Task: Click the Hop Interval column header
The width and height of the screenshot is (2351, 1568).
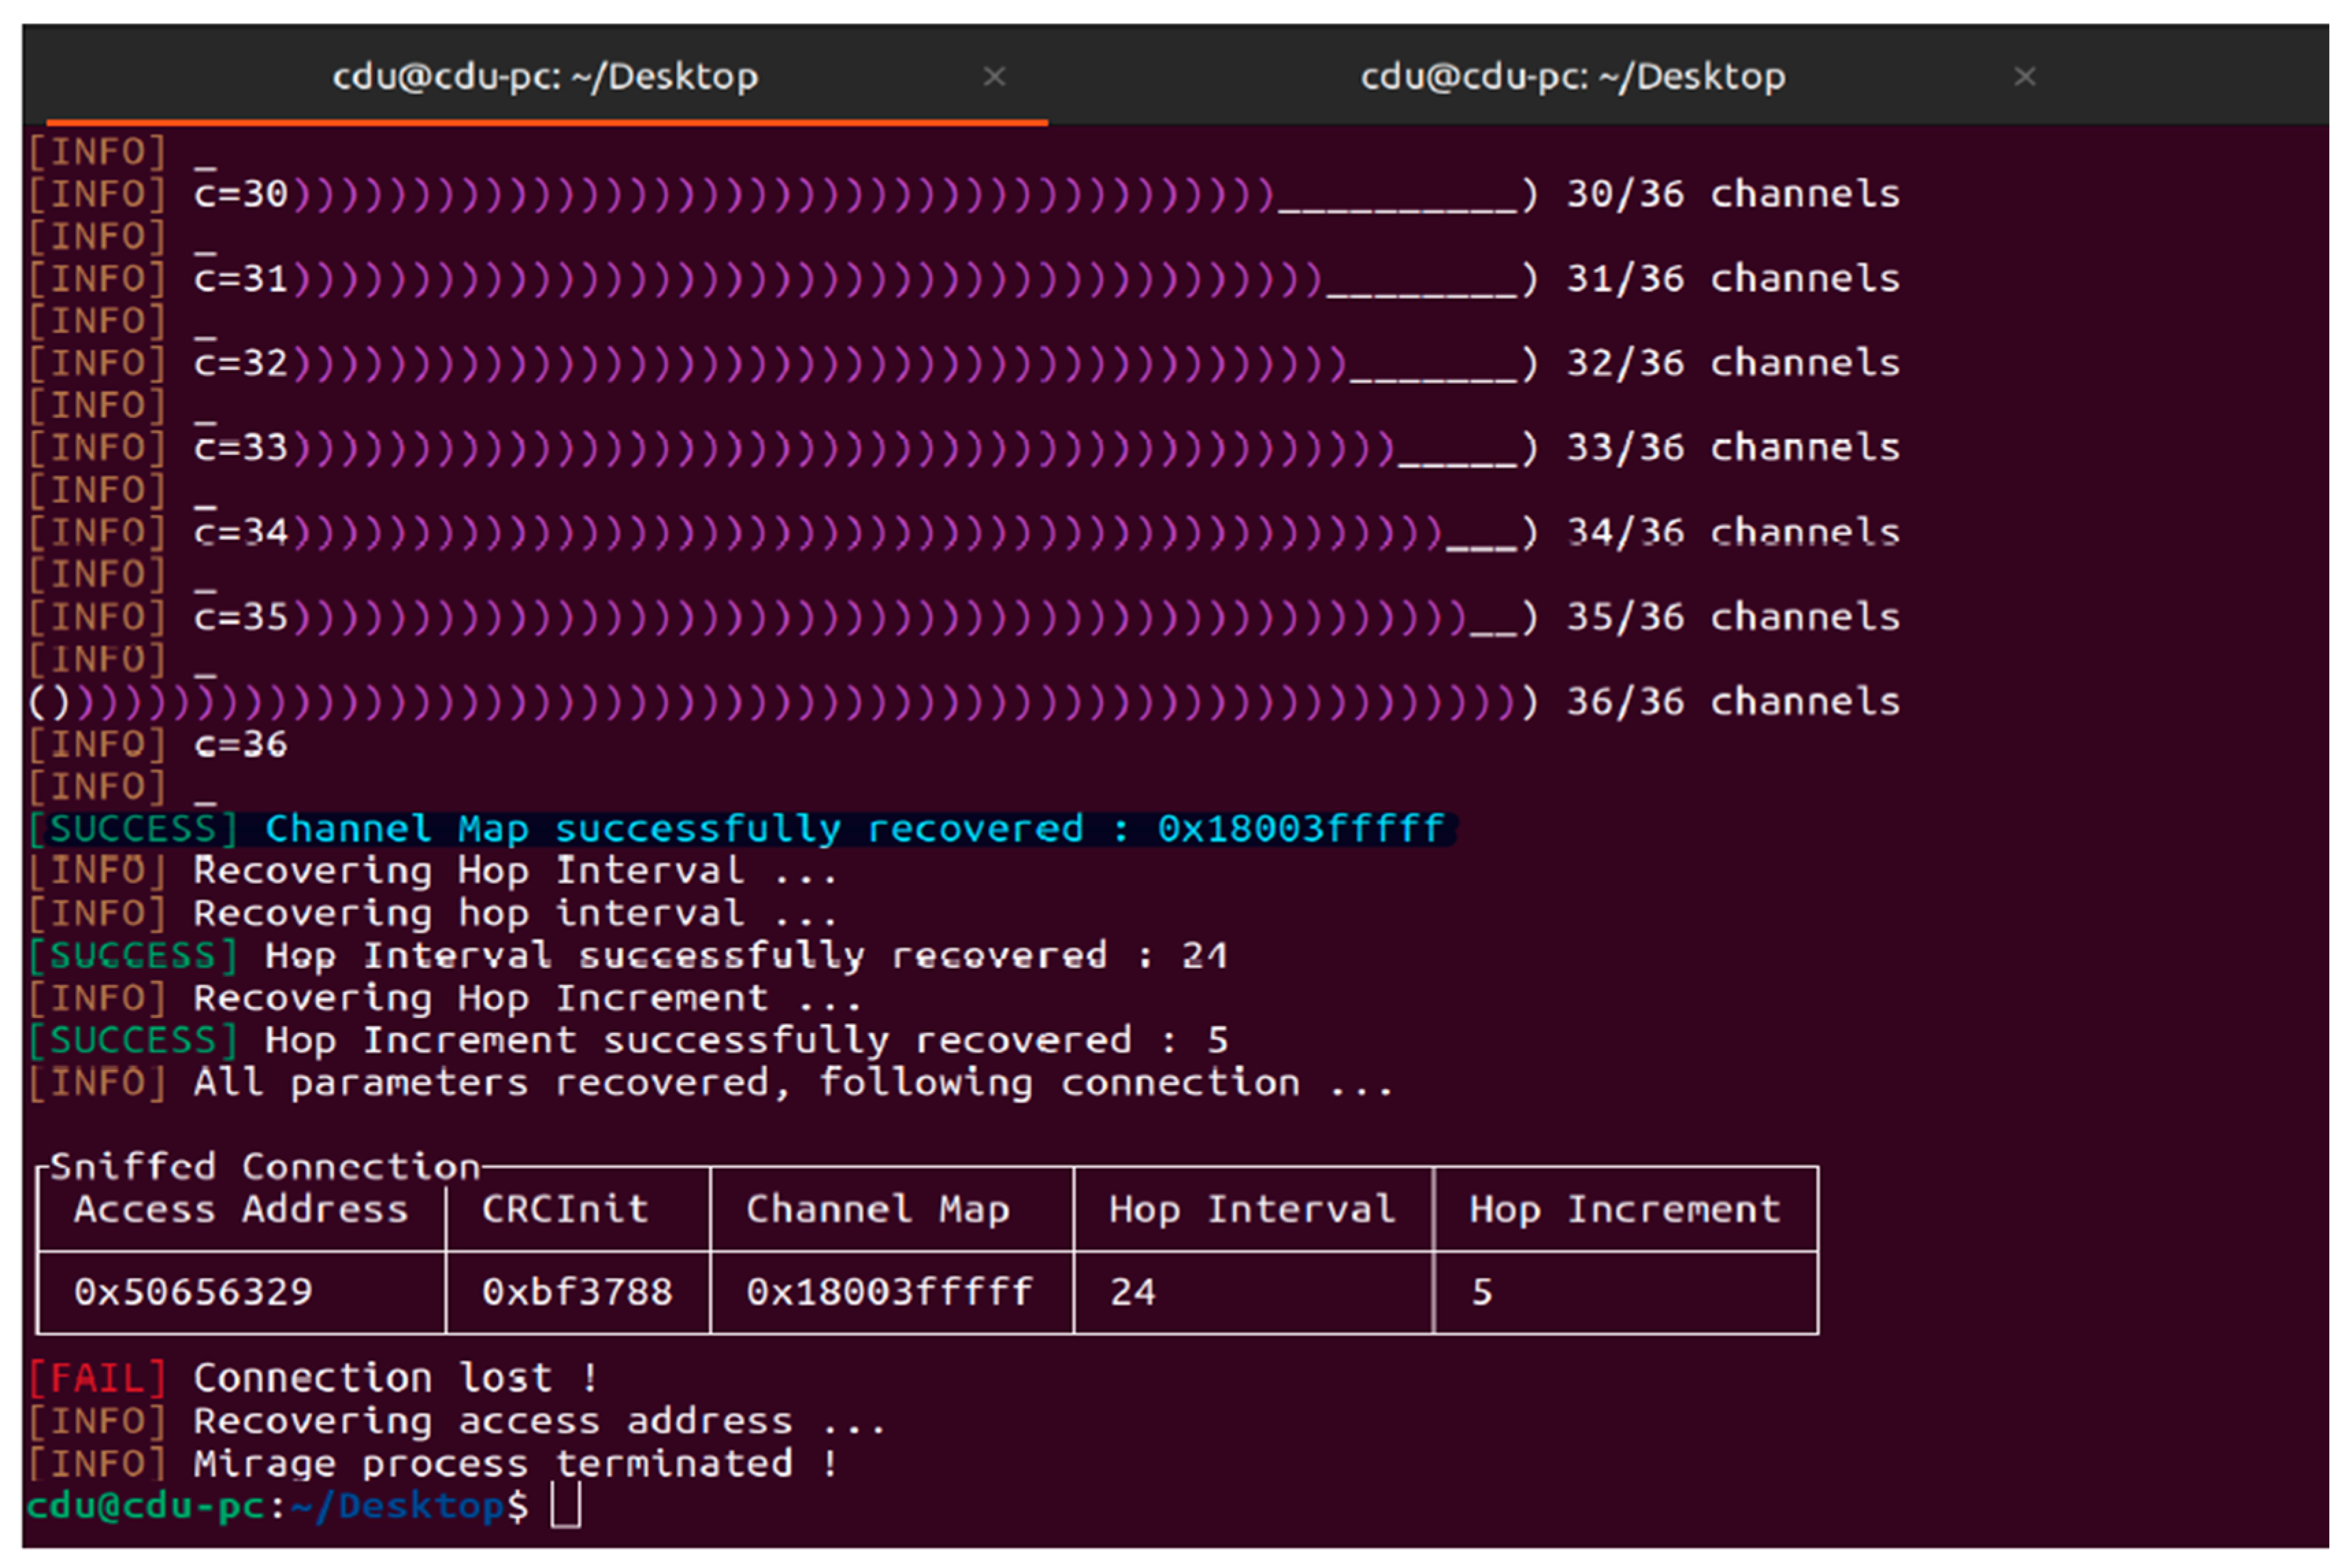Action: (x=1251, y=1209)
